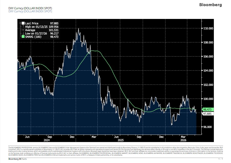
Task: Click the 'SMAVG (100)' legend label
Action: (33, 37)
